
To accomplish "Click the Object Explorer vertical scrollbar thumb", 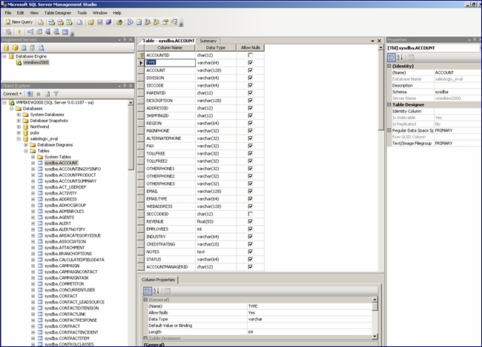I will coord(131,137).
